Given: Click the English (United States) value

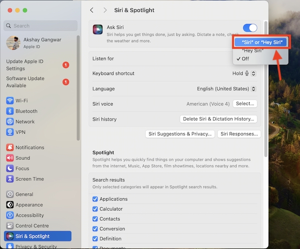Looking at the screenshot, I should pyautogui.click(x=223, y=89).
